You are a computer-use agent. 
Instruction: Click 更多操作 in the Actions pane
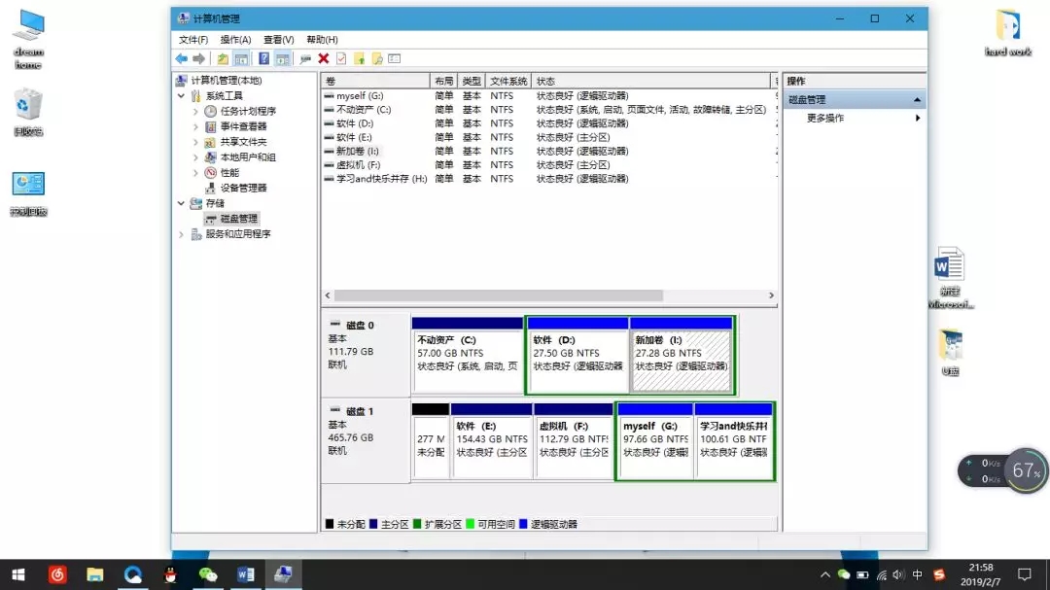pos(825,118)
